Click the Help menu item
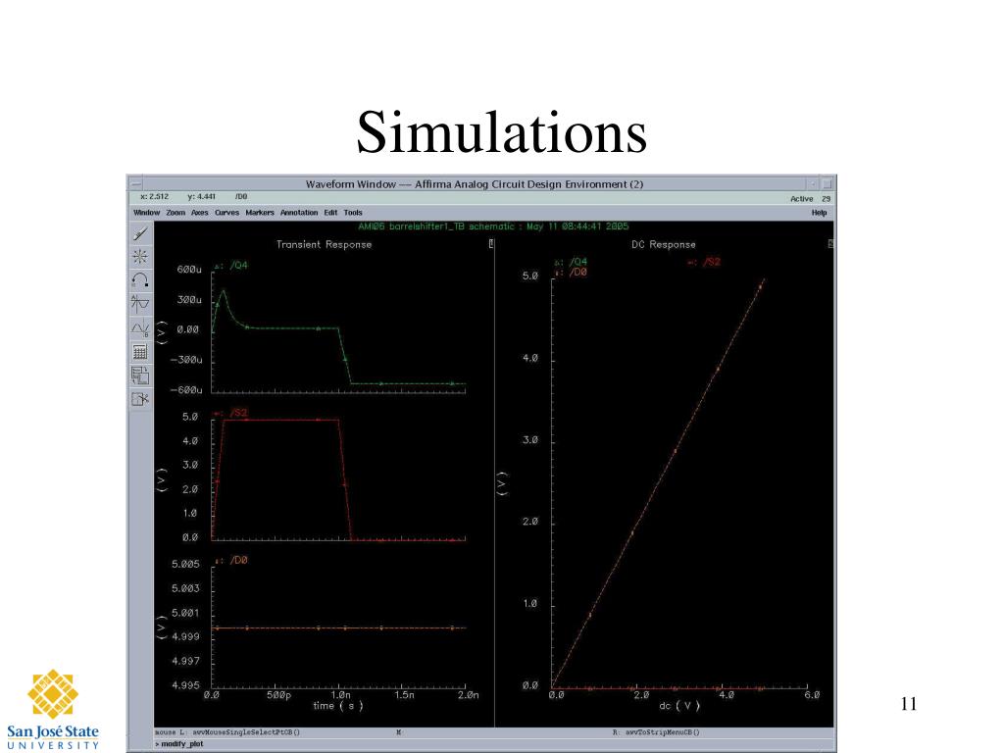Viewport: 1004px width, 753px height. tap(819, 213)
